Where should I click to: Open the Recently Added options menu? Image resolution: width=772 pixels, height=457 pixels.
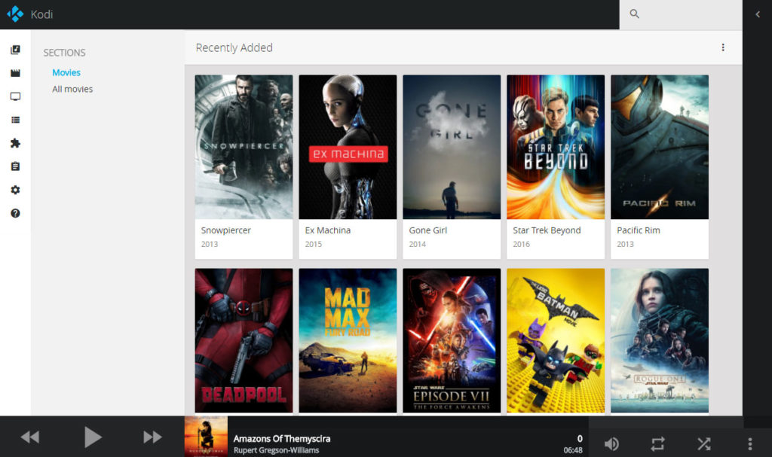tap(723, 47)
